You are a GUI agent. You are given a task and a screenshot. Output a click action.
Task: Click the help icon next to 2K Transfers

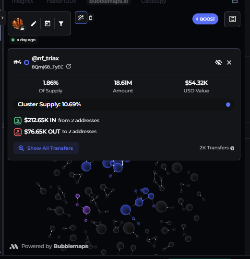pyautogui.click(x=232, y=148)
